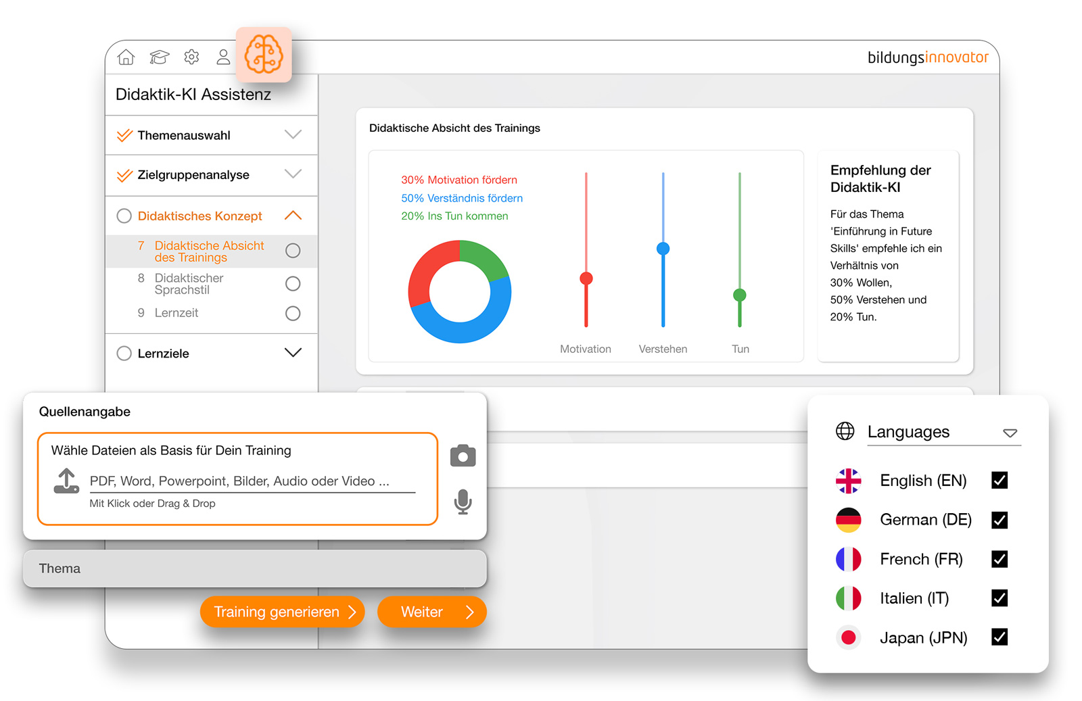This screenshot has width=1082, height=701.
Task: Open Didaktische Absicht des Trainings item
Action: (x=209, y=251)
